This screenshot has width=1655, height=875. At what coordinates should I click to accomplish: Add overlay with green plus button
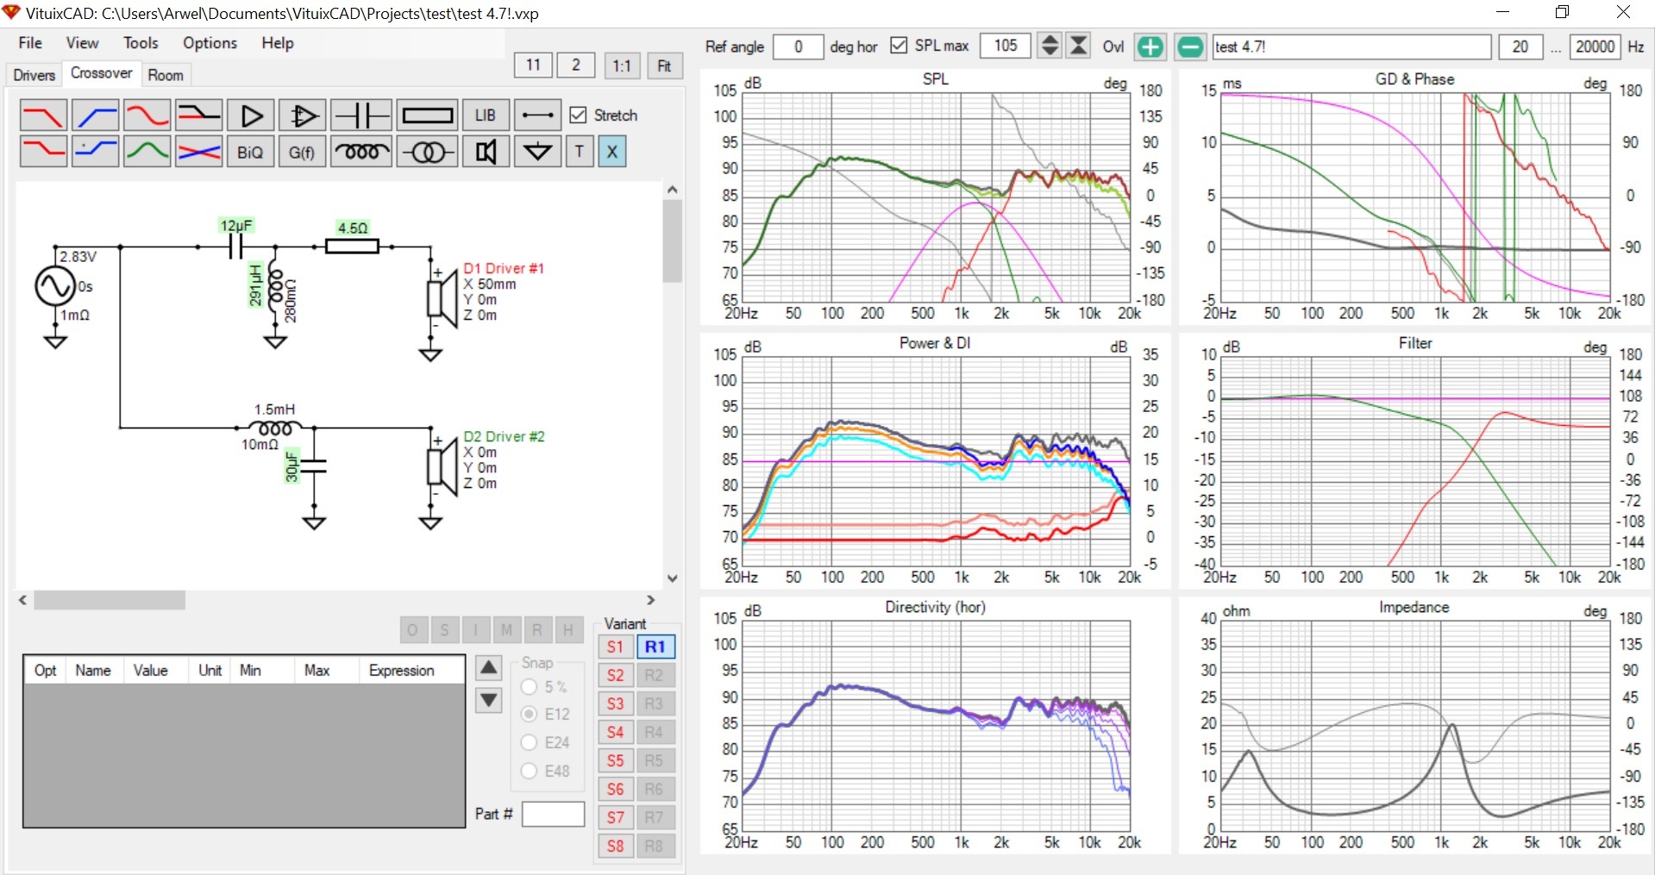click(x=1150, y=47)
